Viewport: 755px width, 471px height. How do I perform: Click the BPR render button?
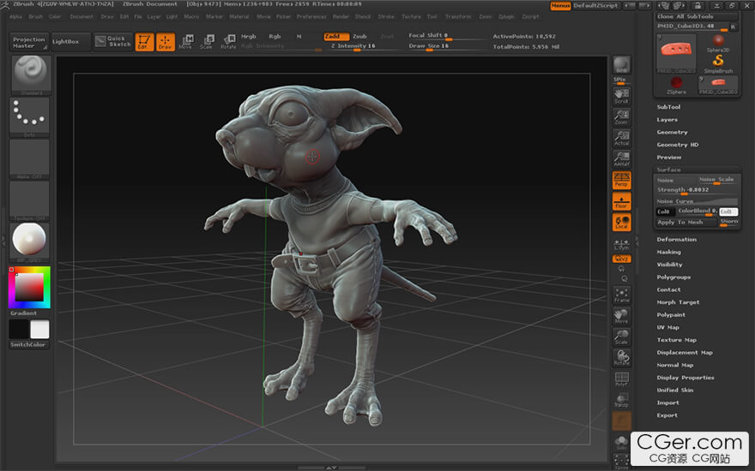[621, 65]
